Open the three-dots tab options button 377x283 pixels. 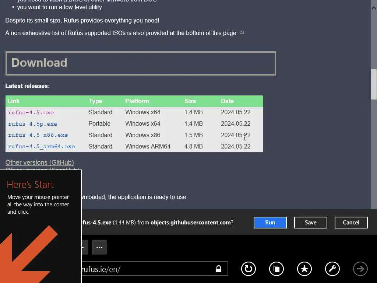point(99,247)
